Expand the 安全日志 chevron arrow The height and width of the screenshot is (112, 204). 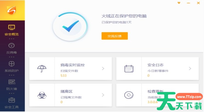pos(190,68)
